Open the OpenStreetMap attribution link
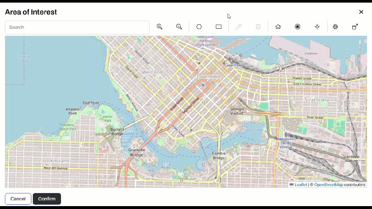The image size is (372, 209). tap(328, 185)
